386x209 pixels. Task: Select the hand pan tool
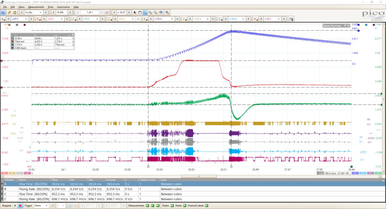(x=140, y=12)
